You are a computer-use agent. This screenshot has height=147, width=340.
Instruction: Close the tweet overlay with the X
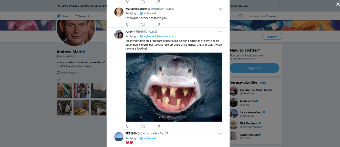click(x=338, y=4)
